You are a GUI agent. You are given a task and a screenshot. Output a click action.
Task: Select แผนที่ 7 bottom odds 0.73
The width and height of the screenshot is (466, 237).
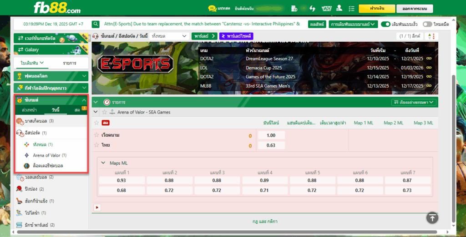coord(408,190)
